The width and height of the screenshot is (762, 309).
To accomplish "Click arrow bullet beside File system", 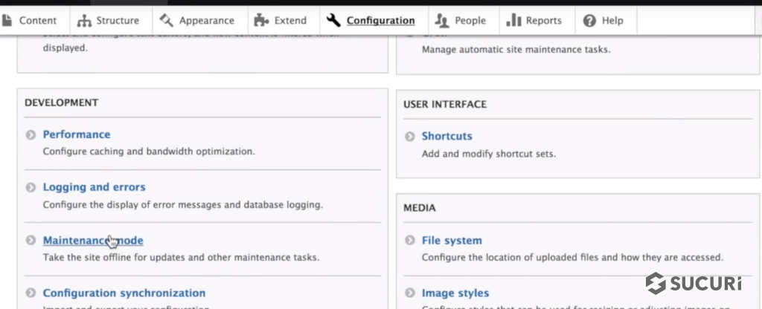I will [409, 241].
